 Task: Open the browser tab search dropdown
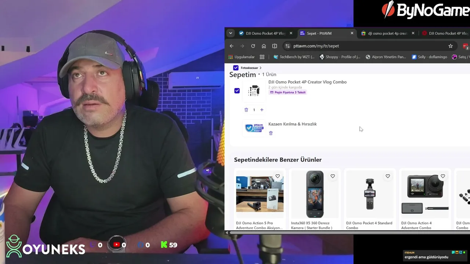[x=231, y=33]
